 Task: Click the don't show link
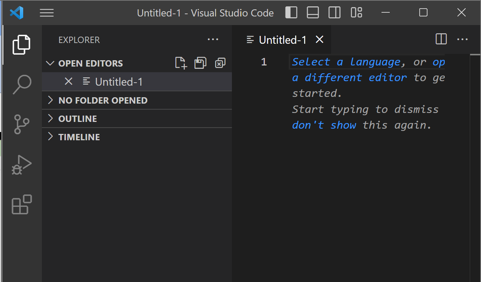(x=324, y=125)
